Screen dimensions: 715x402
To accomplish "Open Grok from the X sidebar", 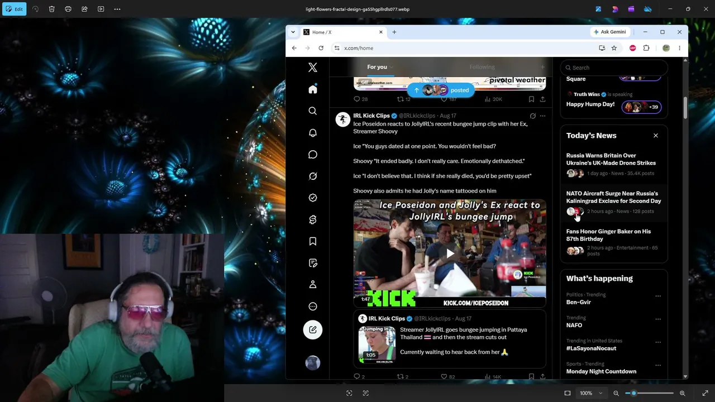I will (313, 176).
